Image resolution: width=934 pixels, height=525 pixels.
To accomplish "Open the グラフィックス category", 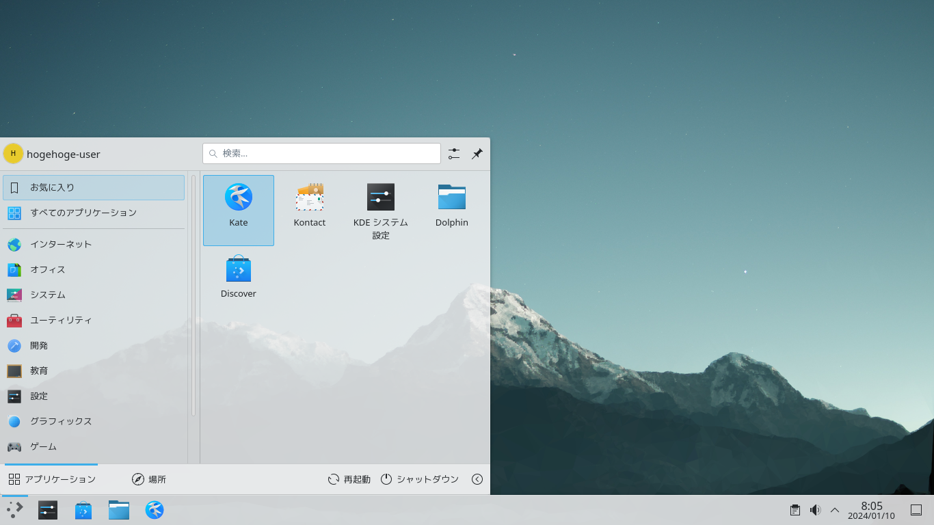I will point(94,421).
